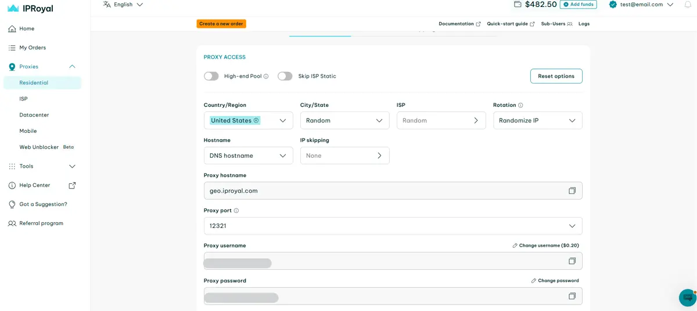Open the notifications bell
This screenshot has width=697, height=311.
click(688, 5)
